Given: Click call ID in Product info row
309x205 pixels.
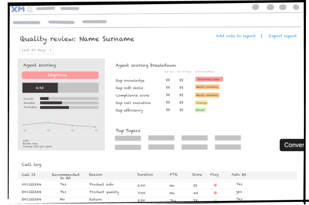Looking at the screenshot, I should click(x=31, y=184).
